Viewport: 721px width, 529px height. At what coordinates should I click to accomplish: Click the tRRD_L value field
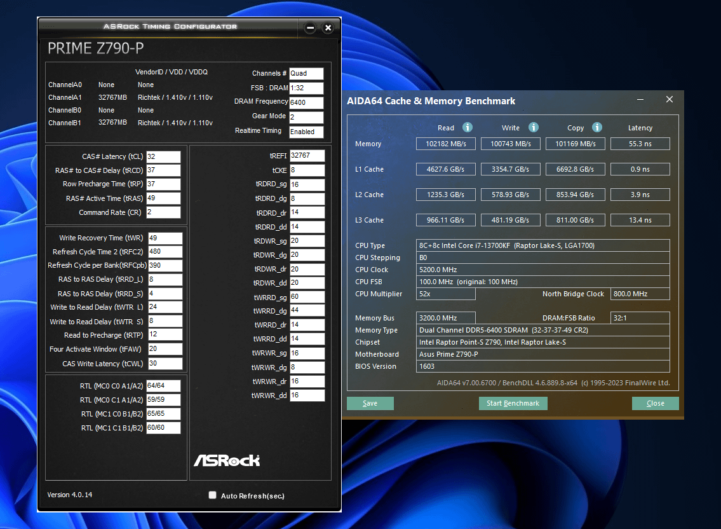click(165, 280)
